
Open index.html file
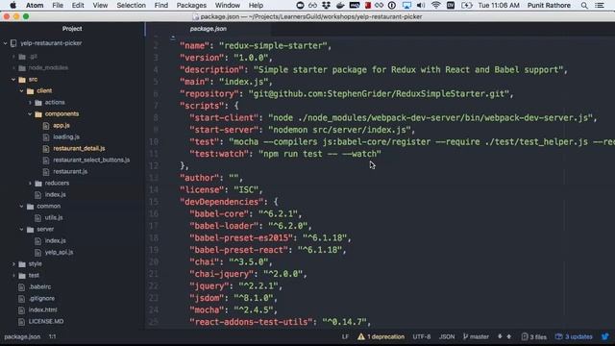pos(42,309)
